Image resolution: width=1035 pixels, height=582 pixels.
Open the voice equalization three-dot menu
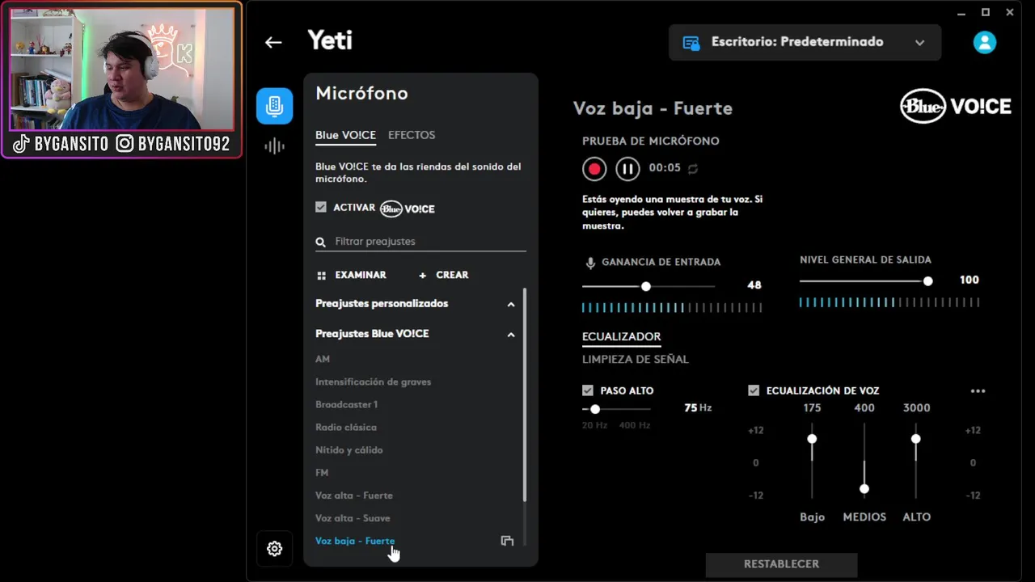coord(978,391)
